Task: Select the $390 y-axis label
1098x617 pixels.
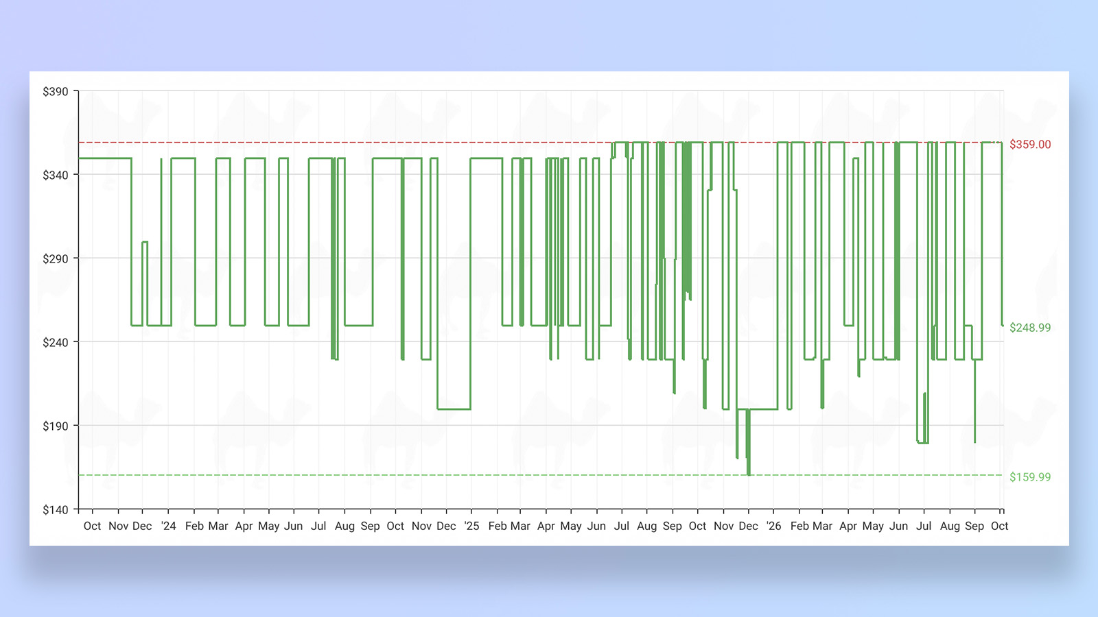Action: point(56,91)
